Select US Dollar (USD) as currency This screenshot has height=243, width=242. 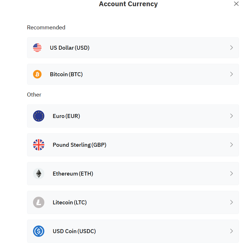click(x=70, y=48)
